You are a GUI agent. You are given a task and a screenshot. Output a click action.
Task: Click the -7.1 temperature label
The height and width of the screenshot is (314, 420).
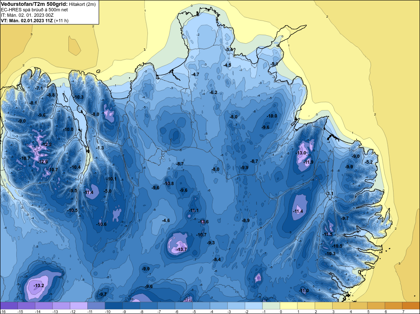pos(39,88)
